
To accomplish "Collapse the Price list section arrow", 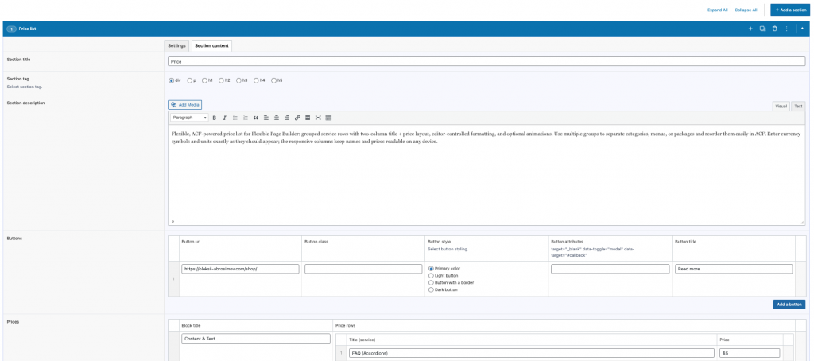I will [803, 29].
